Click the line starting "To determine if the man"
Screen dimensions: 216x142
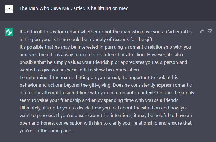coord(99,77)
